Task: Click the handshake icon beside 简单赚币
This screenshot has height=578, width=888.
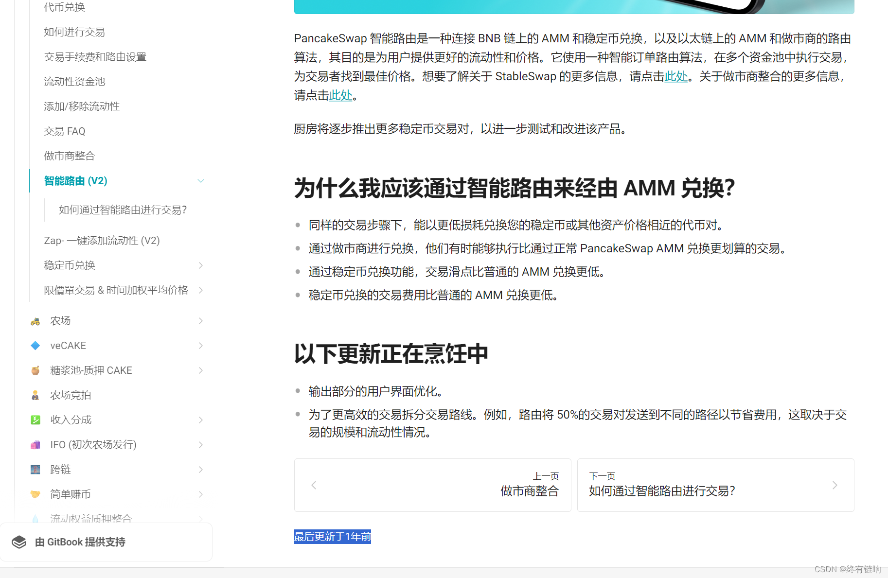Action: pyautogui.click(x=35, y=494)
